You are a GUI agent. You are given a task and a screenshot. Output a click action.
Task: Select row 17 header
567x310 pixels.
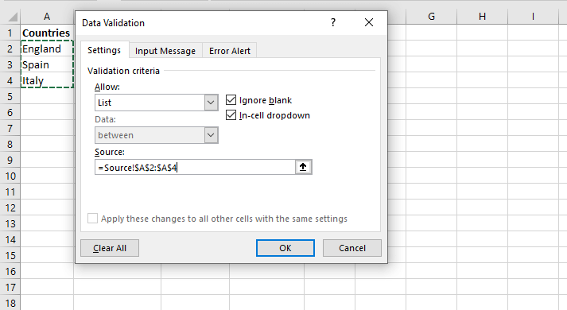(x=10, y=287)
